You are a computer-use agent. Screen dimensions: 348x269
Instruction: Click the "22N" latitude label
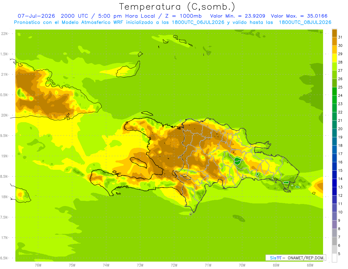point(5,34)
